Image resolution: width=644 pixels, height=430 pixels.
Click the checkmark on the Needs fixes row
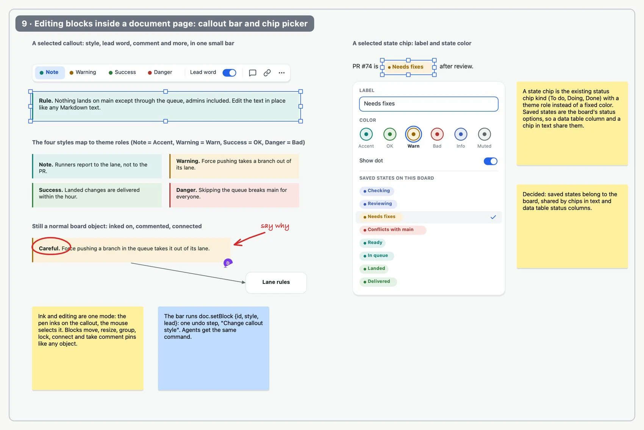pos(493,217)
